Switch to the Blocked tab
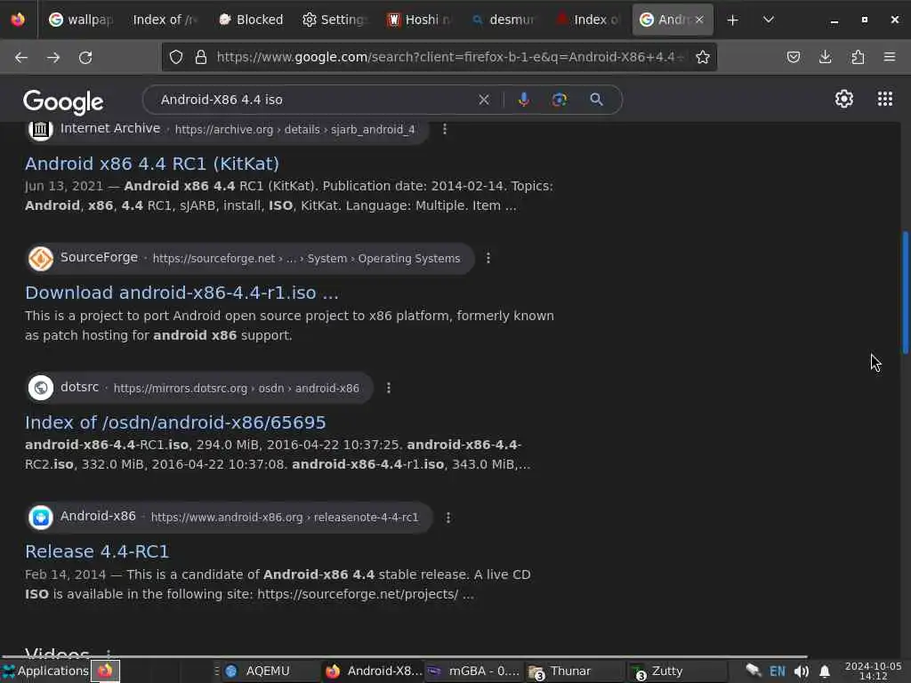 [x=251, y=20]
